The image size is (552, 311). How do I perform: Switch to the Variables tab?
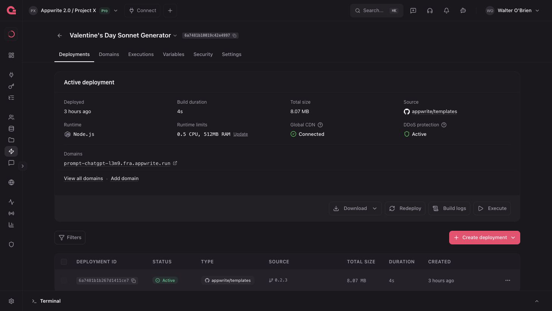174,54
